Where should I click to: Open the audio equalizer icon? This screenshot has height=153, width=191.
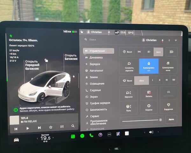click(62, 127)
